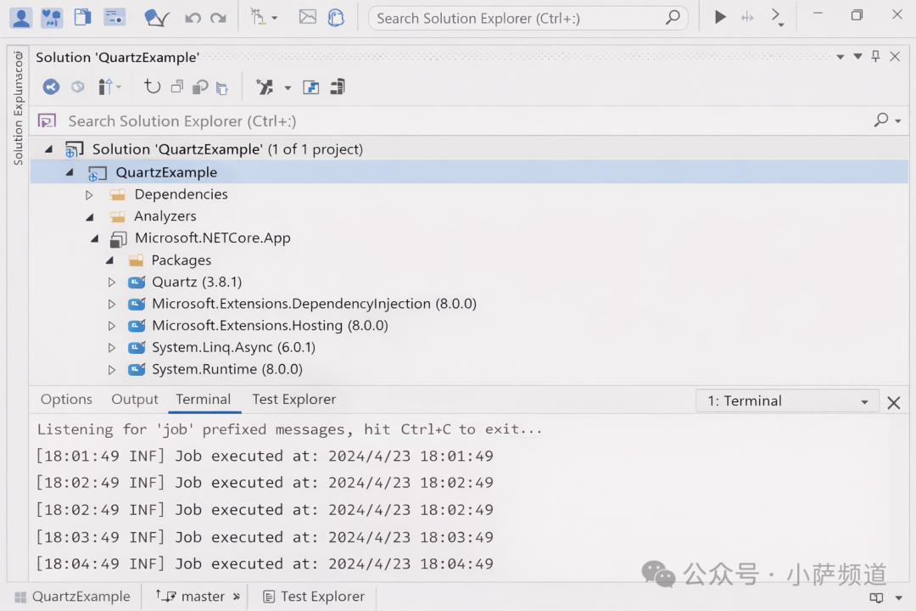Click the master branch status bar item
This screenshot has height=611, width=916.
click(198, 597)
